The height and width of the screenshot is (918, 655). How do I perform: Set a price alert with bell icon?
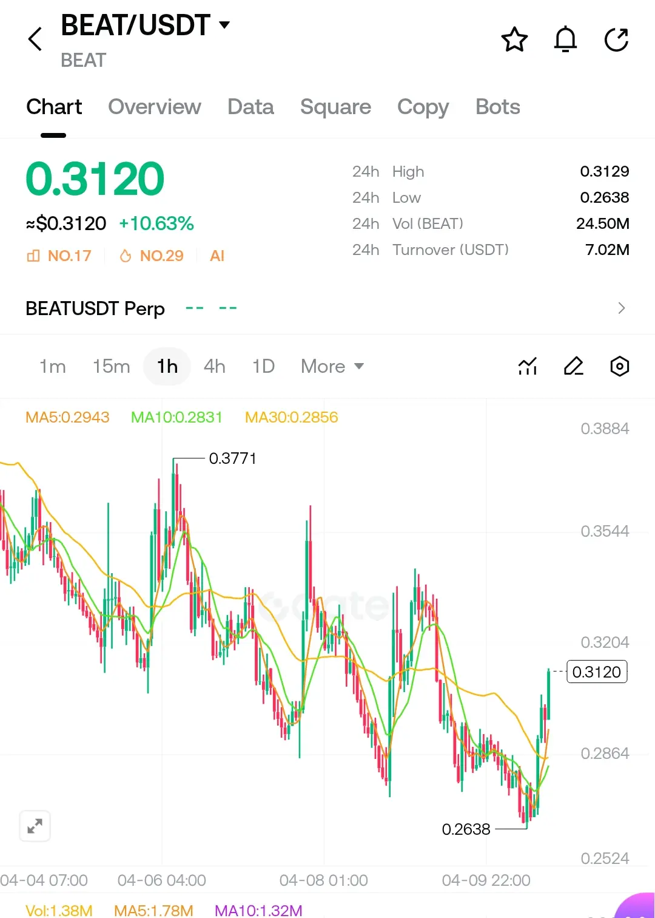(x=565, y=39)
